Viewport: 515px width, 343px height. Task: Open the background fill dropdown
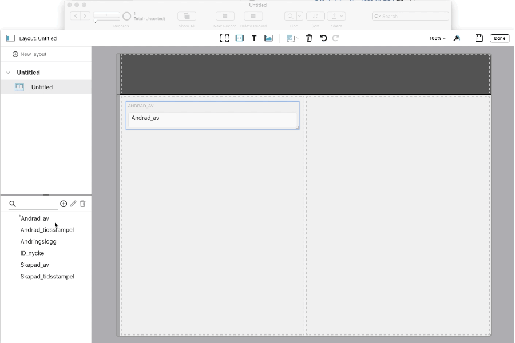click(x=293, y=38)
